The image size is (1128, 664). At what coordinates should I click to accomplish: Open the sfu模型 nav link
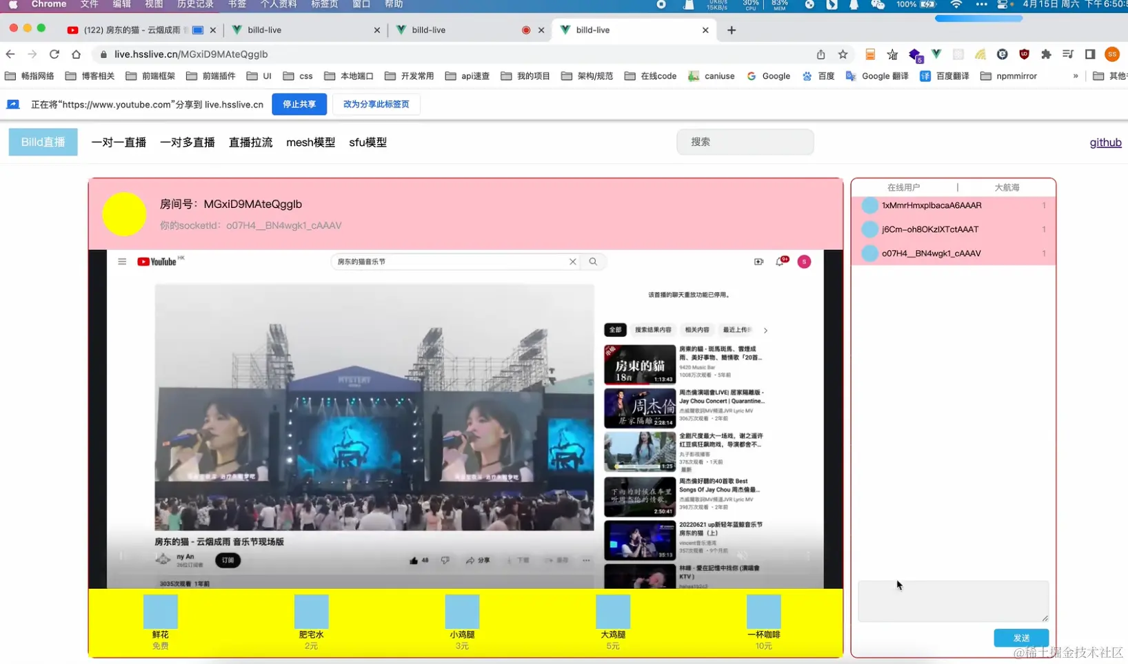367,143
